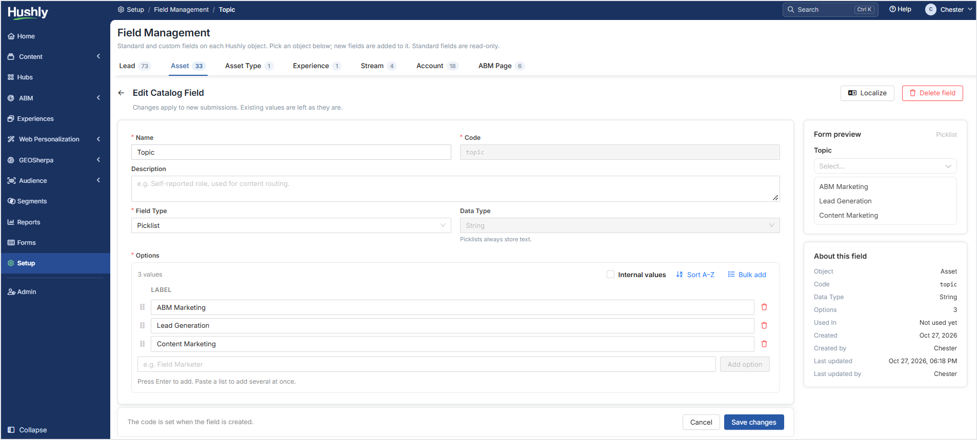Click the ABM Marketing label field
Image resolution: width=977 pixels, height=440 pixels.
[452, 308]
